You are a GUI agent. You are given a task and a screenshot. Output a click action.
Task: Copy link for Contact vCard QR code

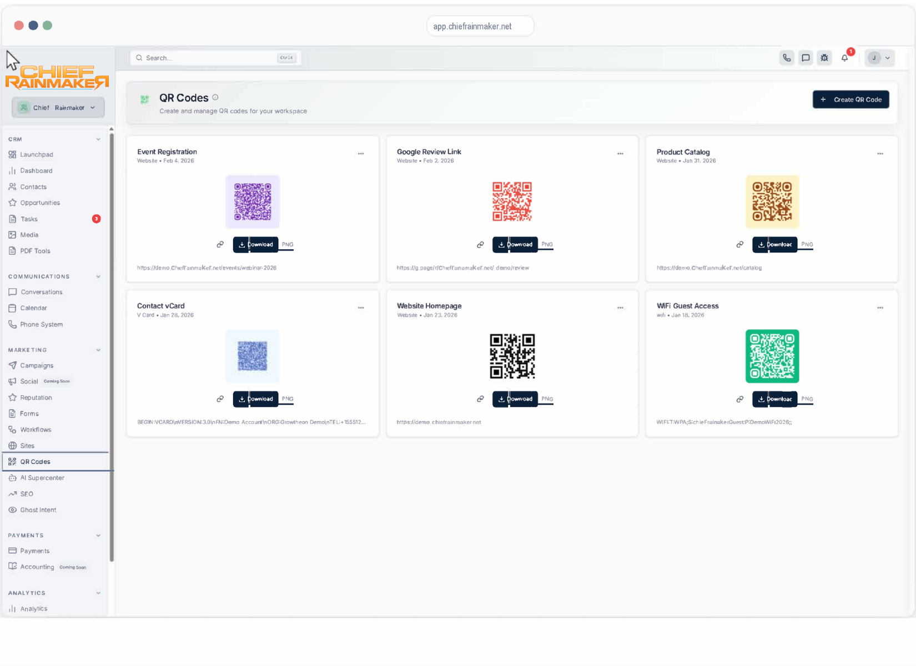pos(220,399)
